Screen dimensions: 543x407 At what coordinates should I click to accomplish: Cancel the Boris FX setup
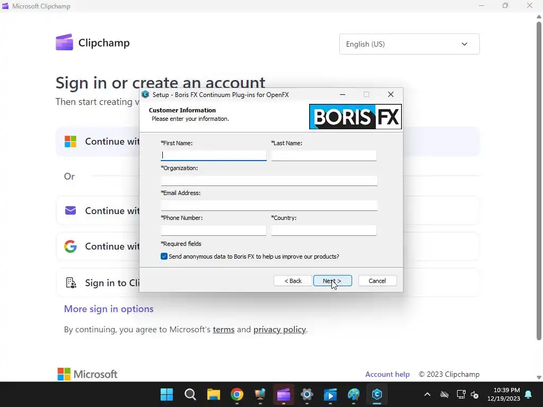tap(378, 281)
